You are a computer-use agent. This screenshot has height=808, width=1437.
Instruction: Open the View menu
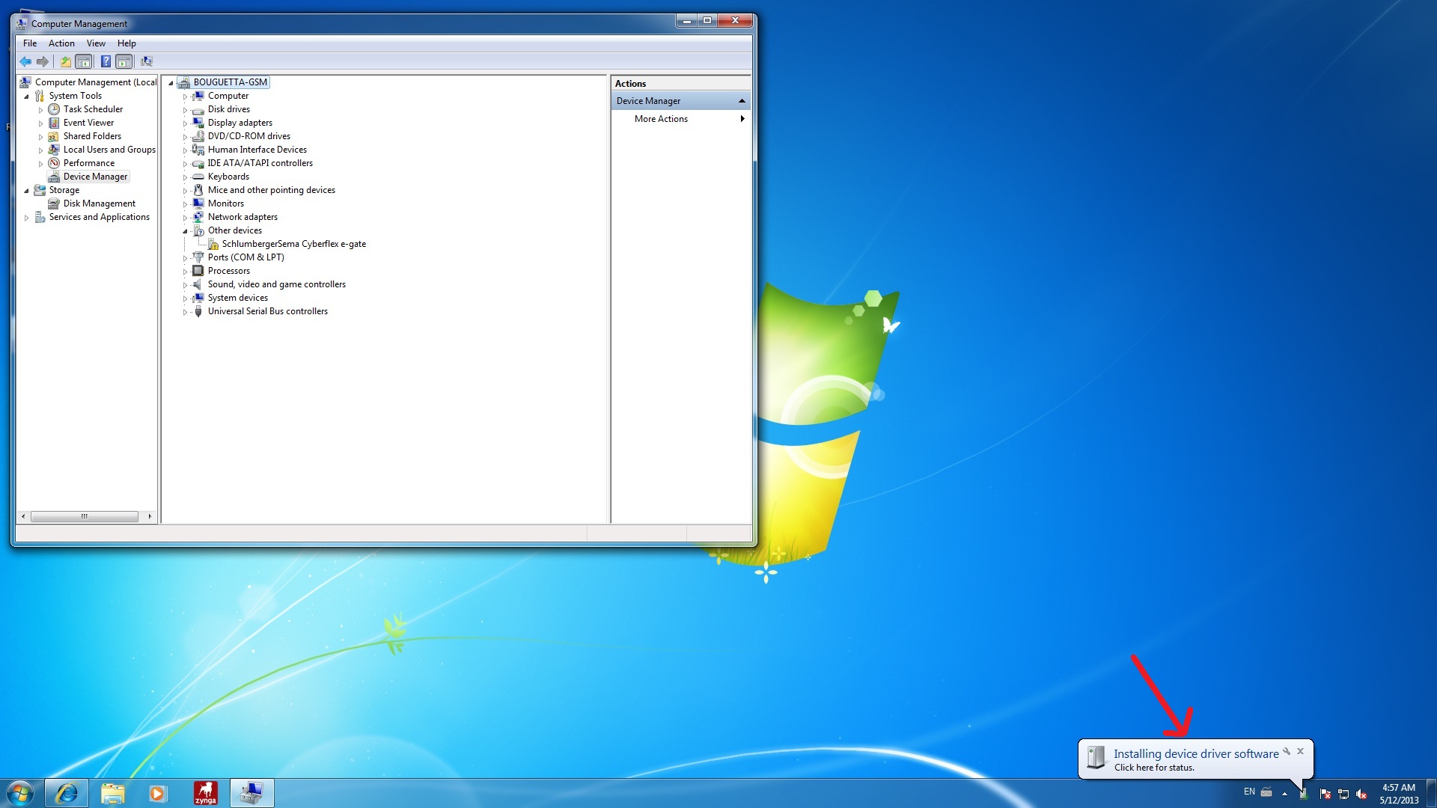tap(96, 43)
